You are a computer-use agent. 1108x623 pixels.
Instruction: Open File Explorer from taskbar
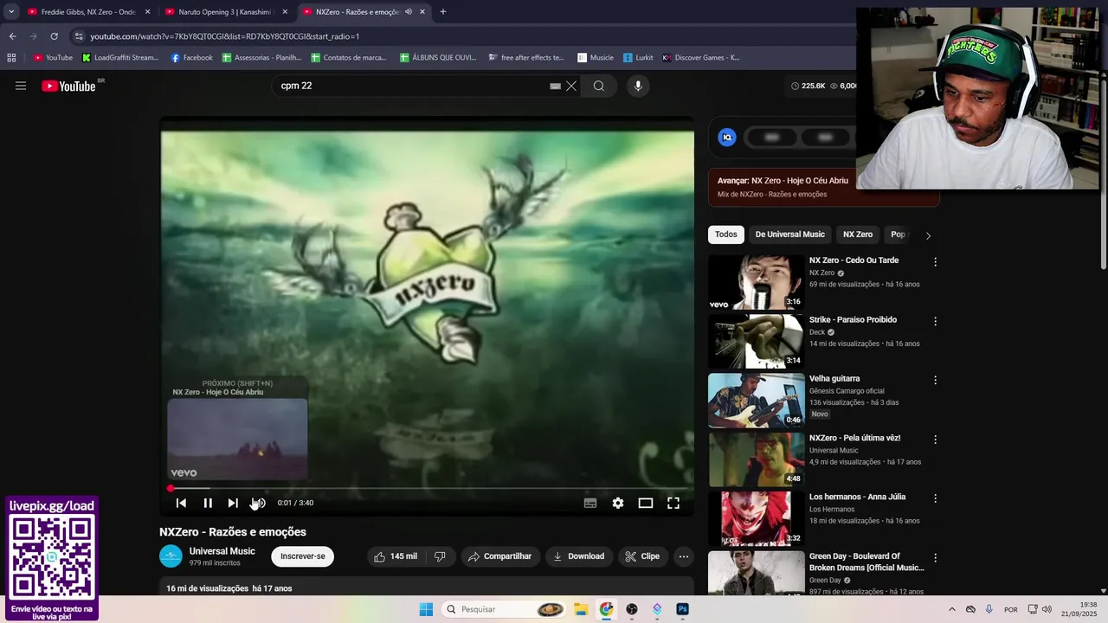[581, 609]
